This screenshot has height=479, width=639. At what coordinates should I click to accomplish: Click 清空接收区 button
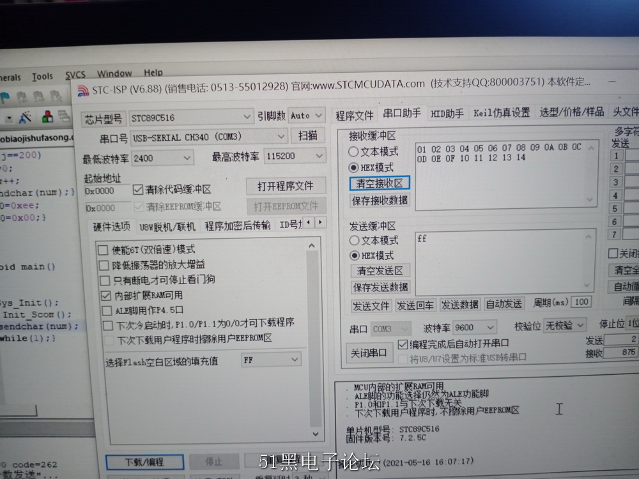tap(380, 183)
